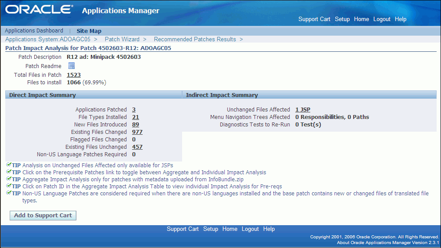Viewport: 441px width, 248px height.
Task: Click the 0 Test(s) value
Action: [308, 125]
